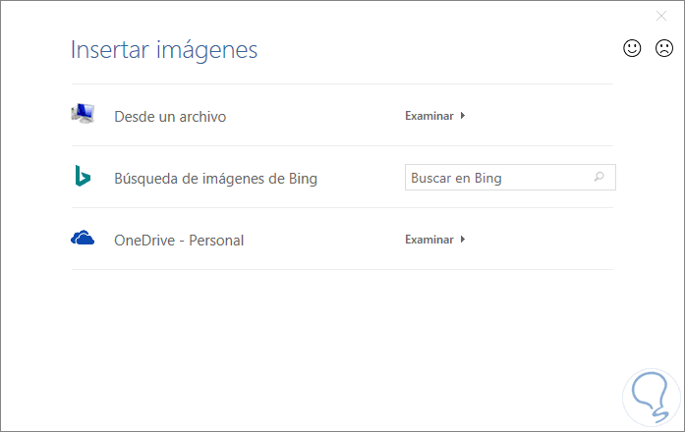Select the OneDrive - Personal option
Viewport: 685px width, 432px height.
click(x=179, y=240)
